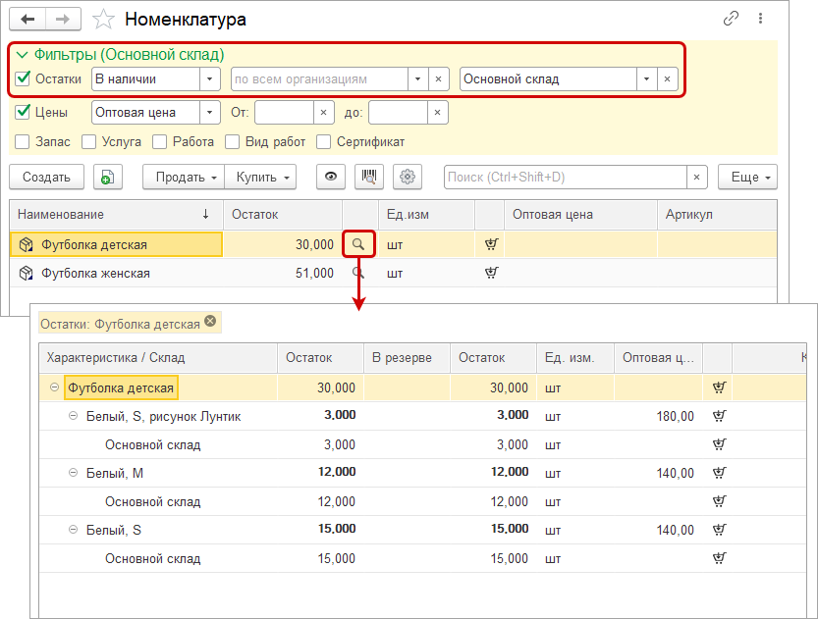818x619 pixels.
Task: Collapse the Футболка детская tree node
Action: [x=54, y=387]
